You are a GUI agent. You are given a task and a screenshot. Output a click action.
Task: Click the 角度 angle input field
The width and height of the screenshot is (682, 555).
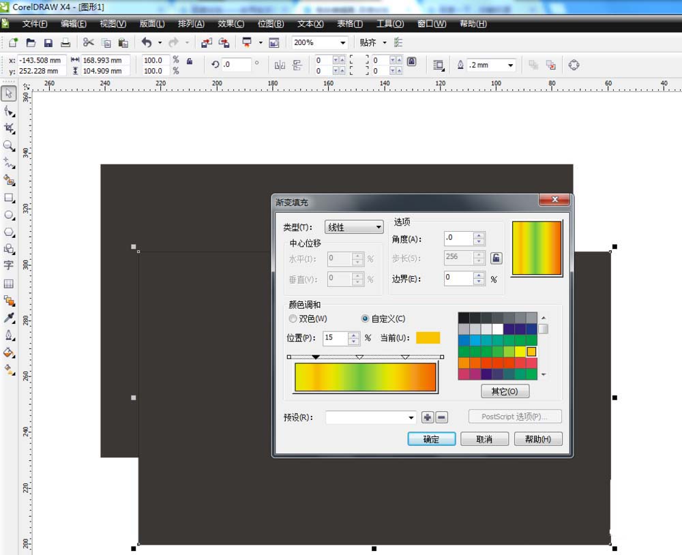(x=458, y=239)
